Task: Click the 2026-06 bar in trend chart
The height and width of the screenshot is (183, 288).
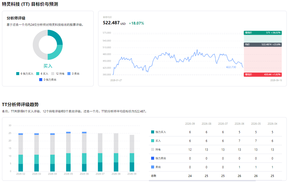Action: click(x=84, y=152)
